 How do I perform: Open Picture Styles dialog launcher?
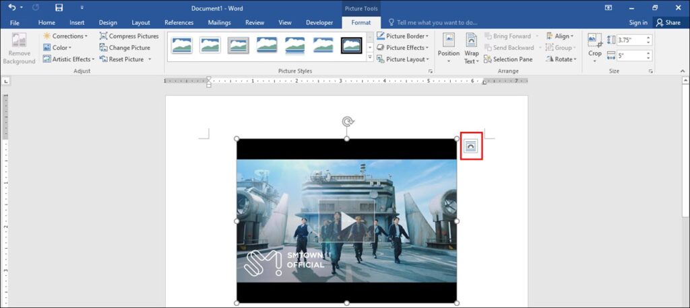tap(431, 71)
